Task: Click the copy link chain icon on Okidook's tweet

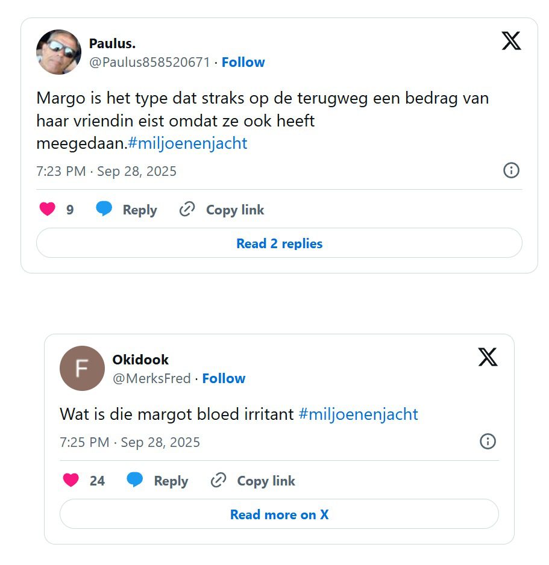Action: (x=218, y=480)
